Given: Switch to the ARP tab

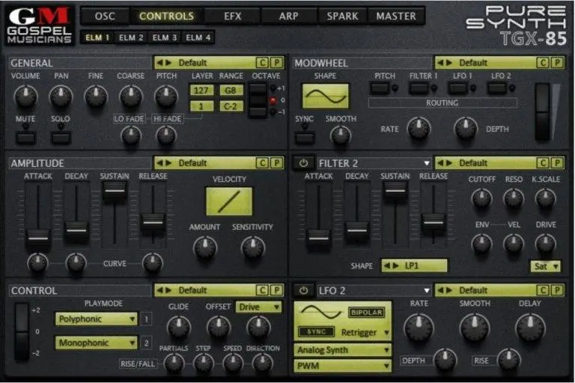Looking at the screenshot, I should [288, 16].
